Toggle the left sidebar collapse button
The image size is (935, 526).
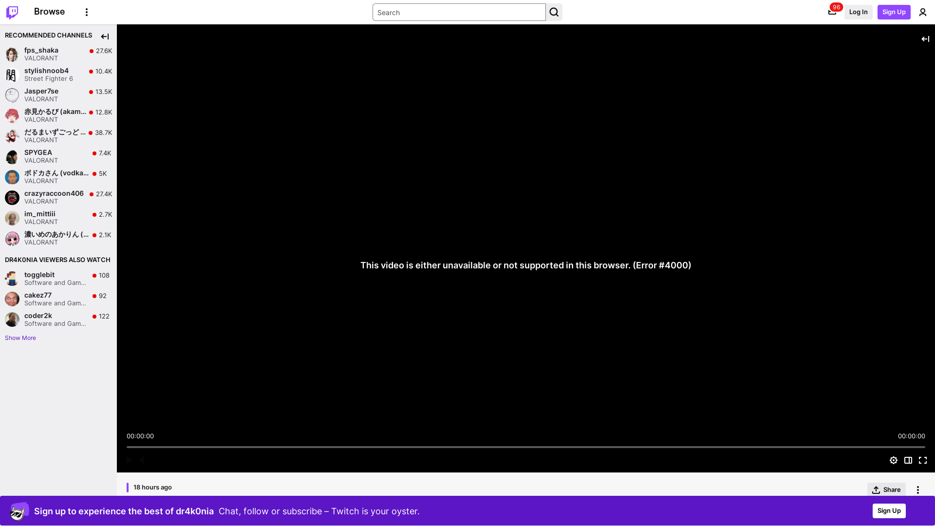104,36
